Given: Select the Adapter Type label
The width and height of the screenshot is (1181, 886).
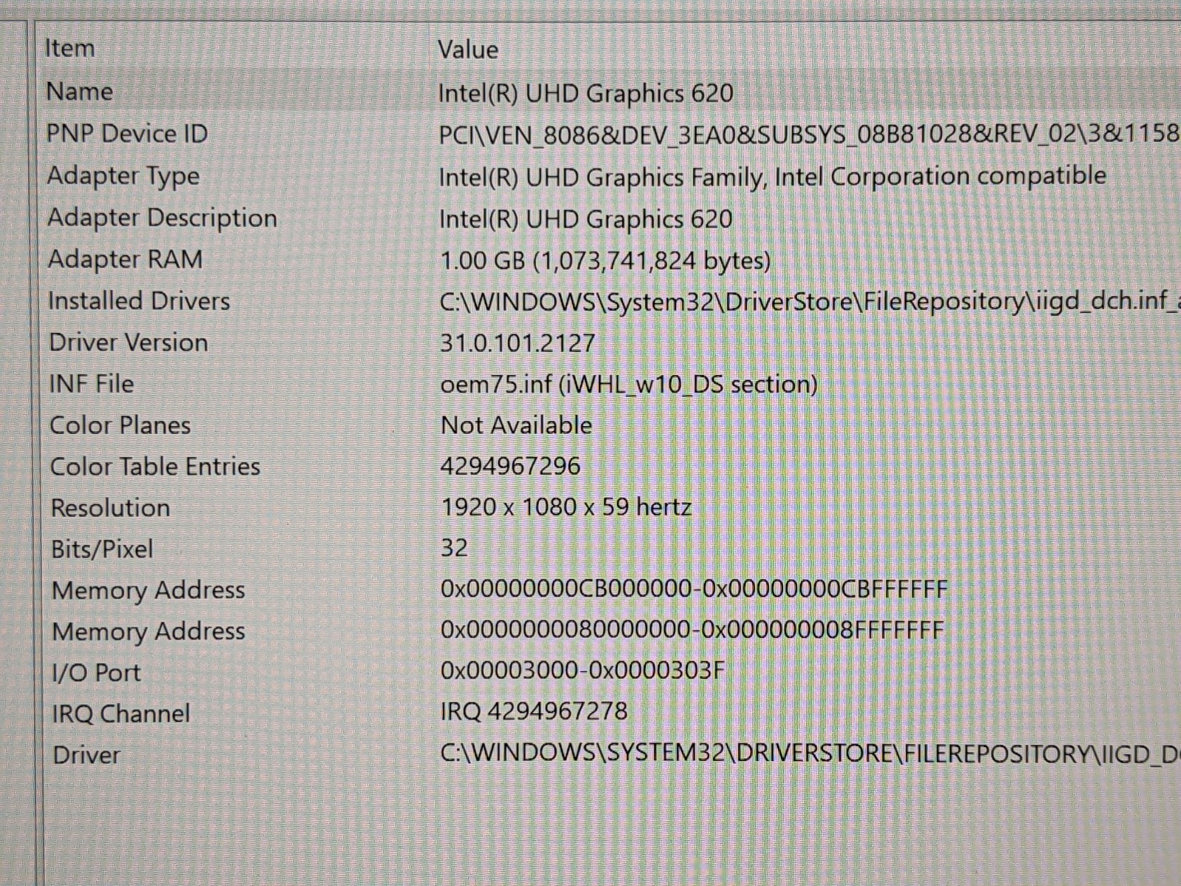Looking at the screenshot, I should click(x=123, y=176).
